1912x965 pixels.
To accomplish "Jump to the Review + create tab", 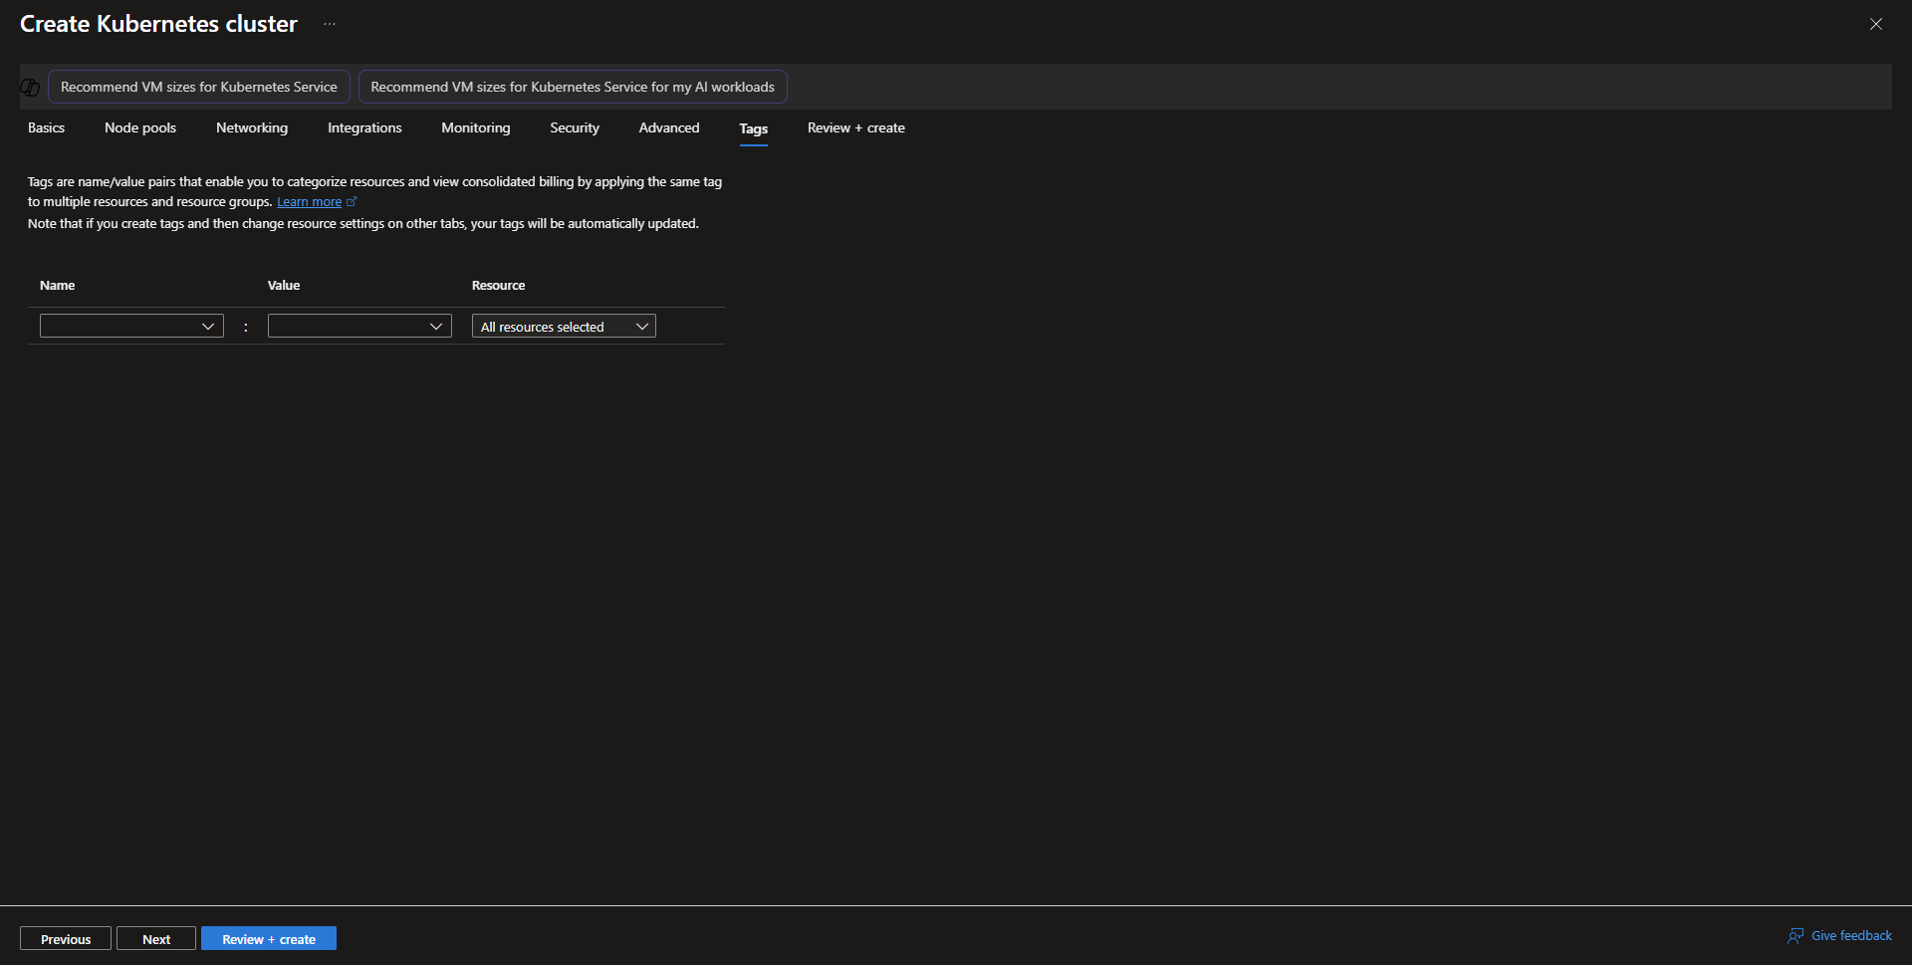I will (x=856, y=128).
